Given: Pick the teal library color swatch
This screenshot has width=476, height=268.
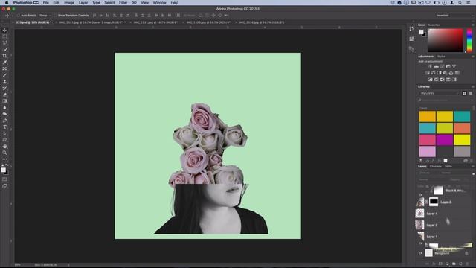Looking at the screenshot, I should 462,116.
